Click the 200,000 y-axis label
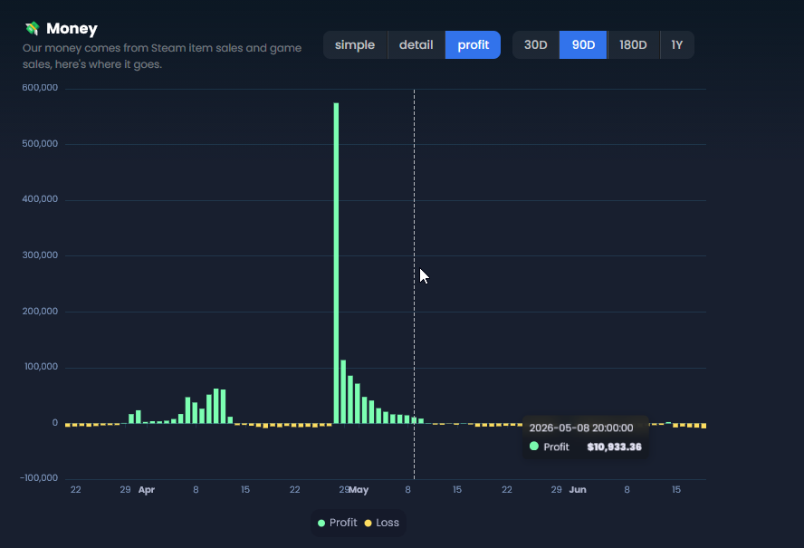The height and width of the screenshot is (548, 804). (x=40, y=311)
